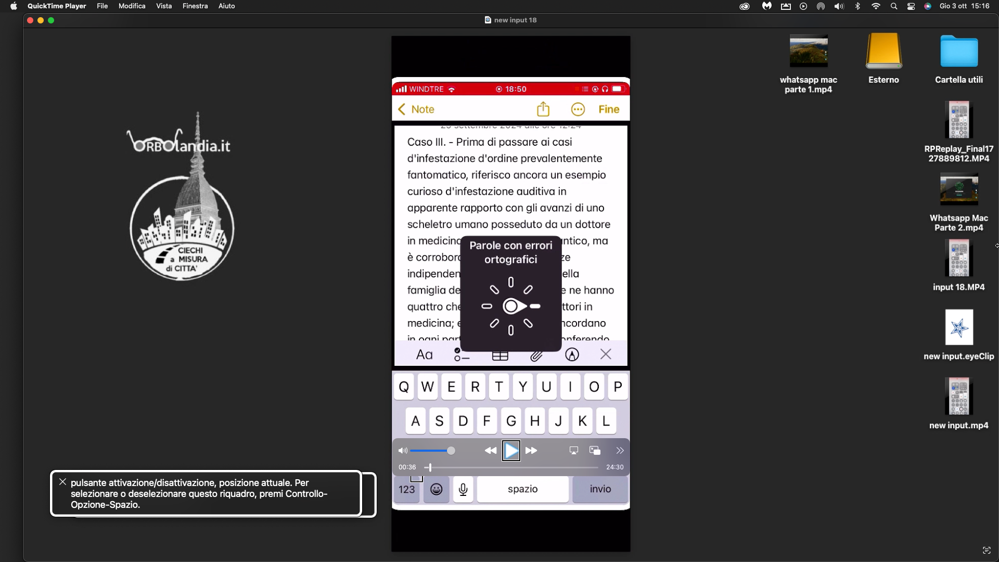Click the Fine button

609,109
